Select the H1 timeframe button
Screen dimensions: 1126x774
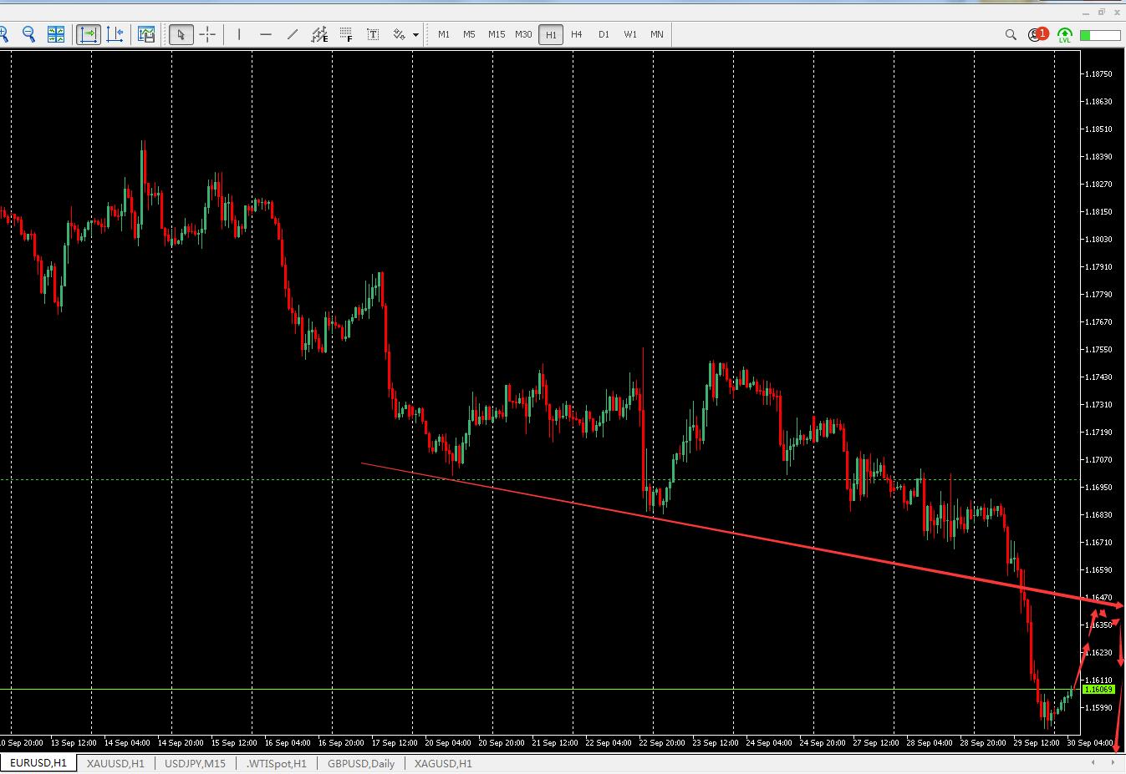551,34
